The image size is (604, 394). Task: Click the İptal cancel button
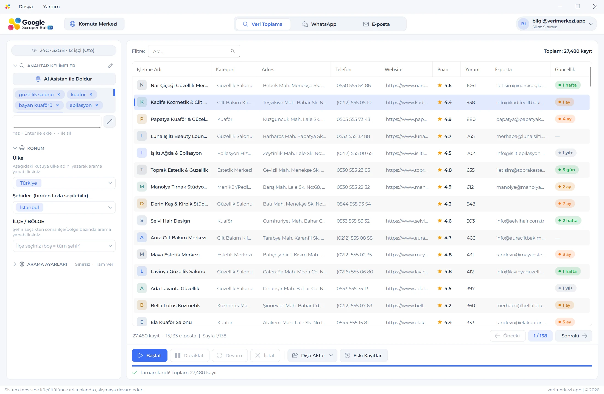pyautogui.click(x=265, y=356)
